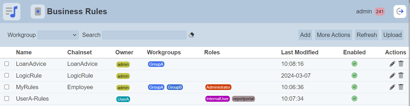This screenshot has height=106, width=410.
Task: Check the LoanAdvice row checkbox
Action: tap(7, 64)
